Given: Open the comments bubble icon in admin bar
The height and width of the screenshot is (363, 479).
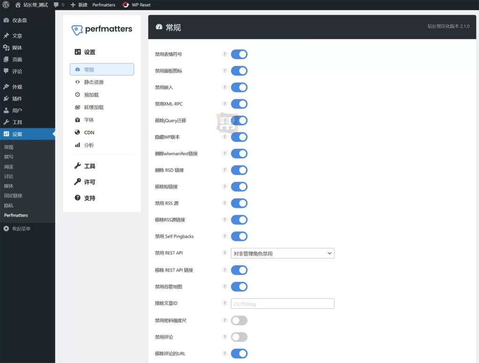Looking at the screenshot, I should pos(56,5).
